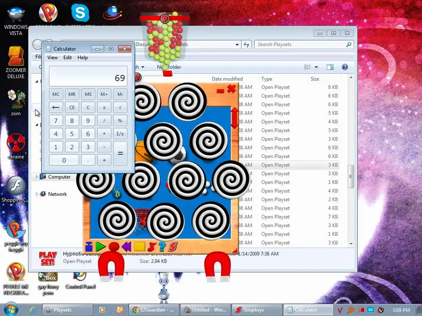Viewport: 422px width, 316px height.
Task: Open the view options dropdown arrow in Explorer
Action: (316, 67)
